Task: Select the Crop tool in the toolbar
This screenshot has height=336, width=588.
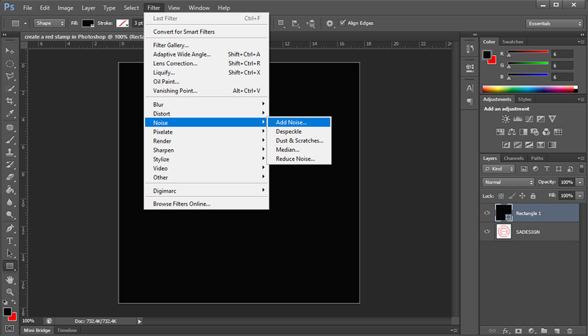Action: click(10, 101)
